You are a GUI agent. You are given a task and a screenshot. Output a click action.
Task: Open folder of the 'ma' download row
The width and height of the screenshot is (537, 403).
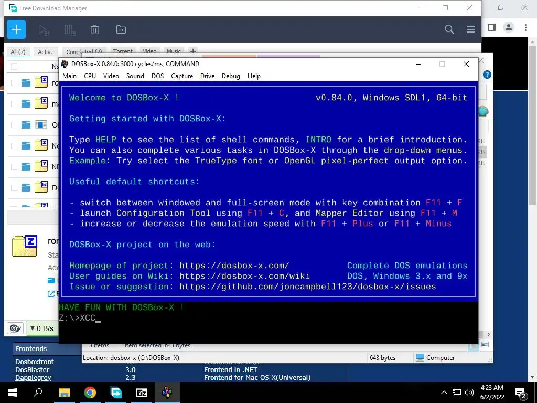pyautogui.click(x=26, y=103)
